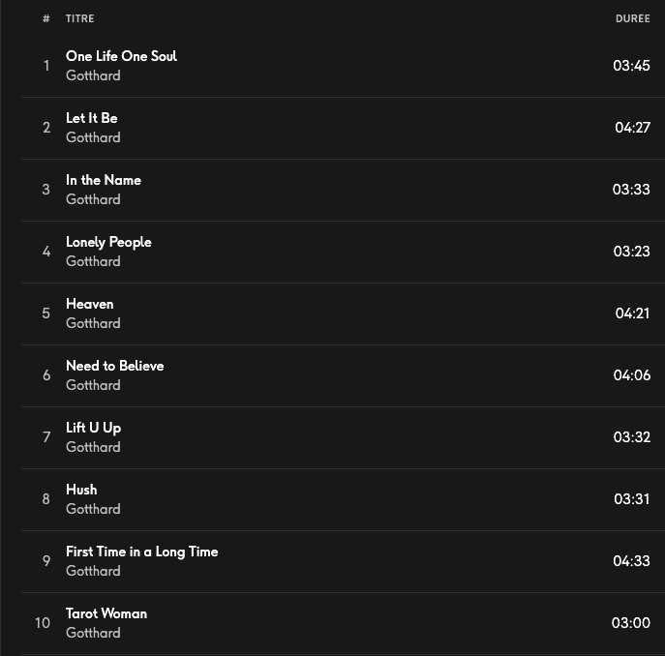Play the track One Life One Soul
This screenshot has height=656, width=665.
(121, 56)
